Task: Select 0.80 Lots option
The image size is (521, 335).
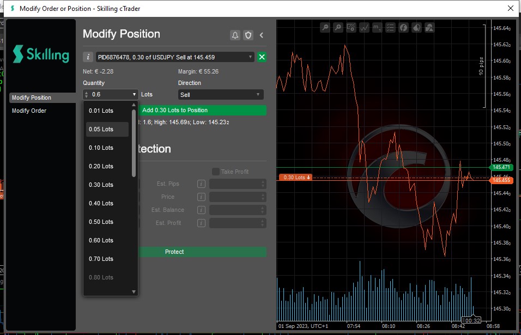Action: pos(107,278)
